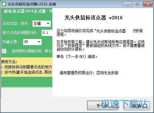The width and height of the screenshot is (154, 113).
Task: Click the 请用管理员权限运行 notice text
Action: click(x=89, y=73)
